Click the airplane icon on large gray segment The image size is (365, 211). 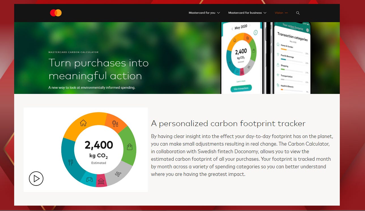click(x=118, y=174)
